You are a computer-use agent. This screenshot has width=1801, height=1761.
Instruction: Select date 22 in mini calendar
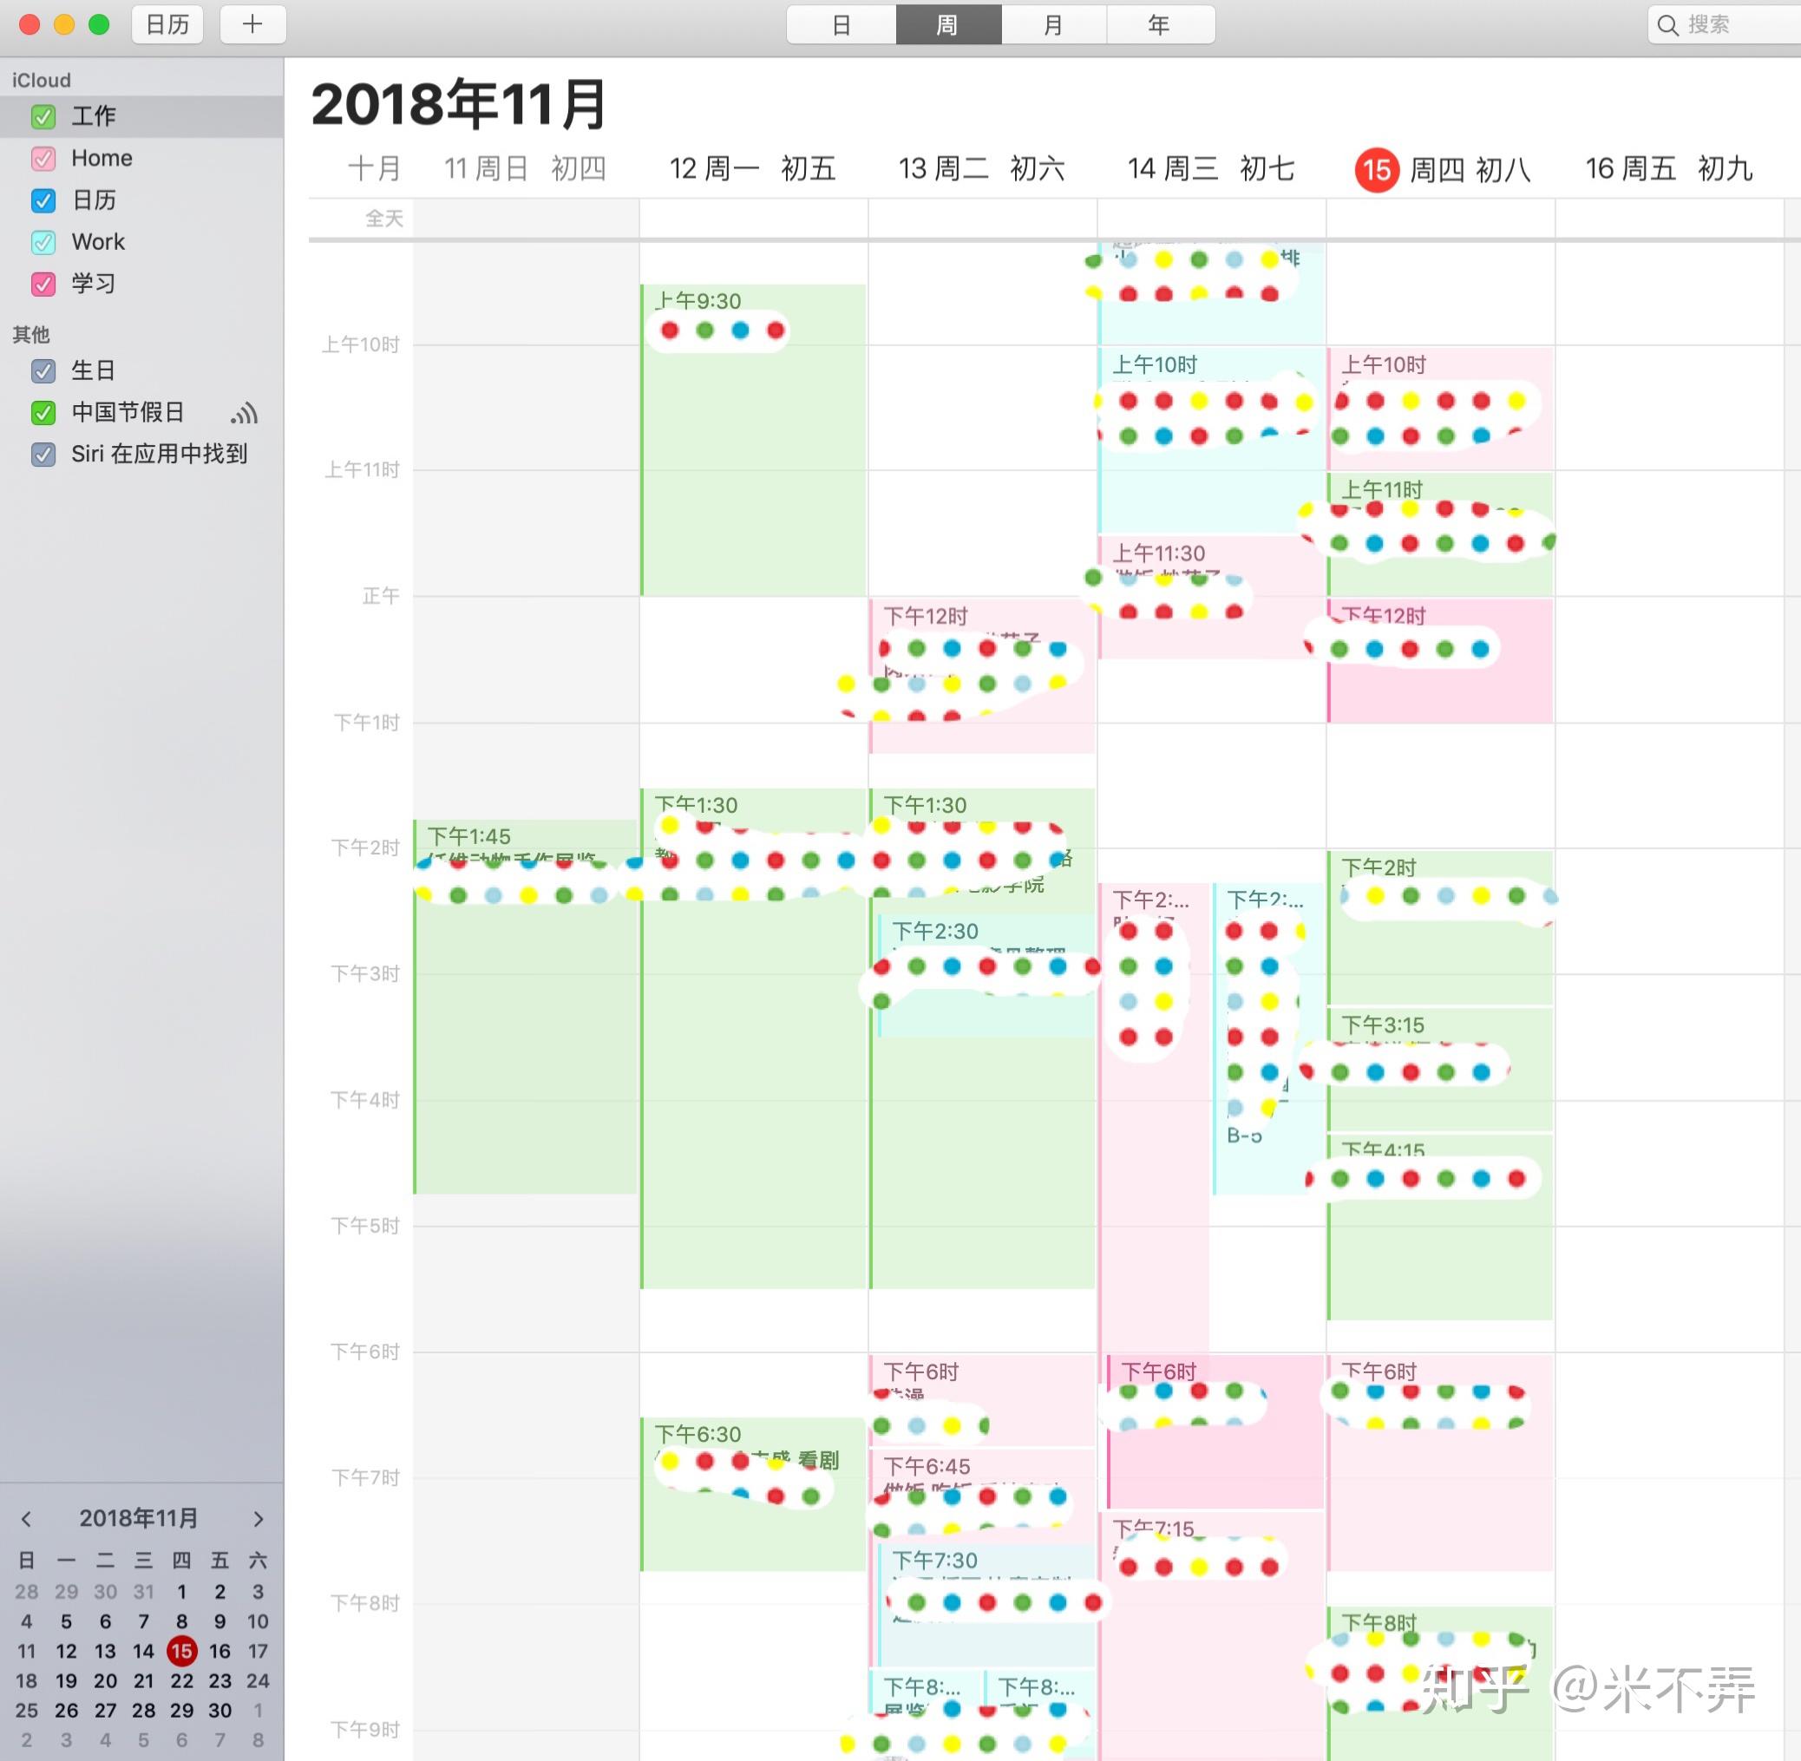pos(181,1680)
